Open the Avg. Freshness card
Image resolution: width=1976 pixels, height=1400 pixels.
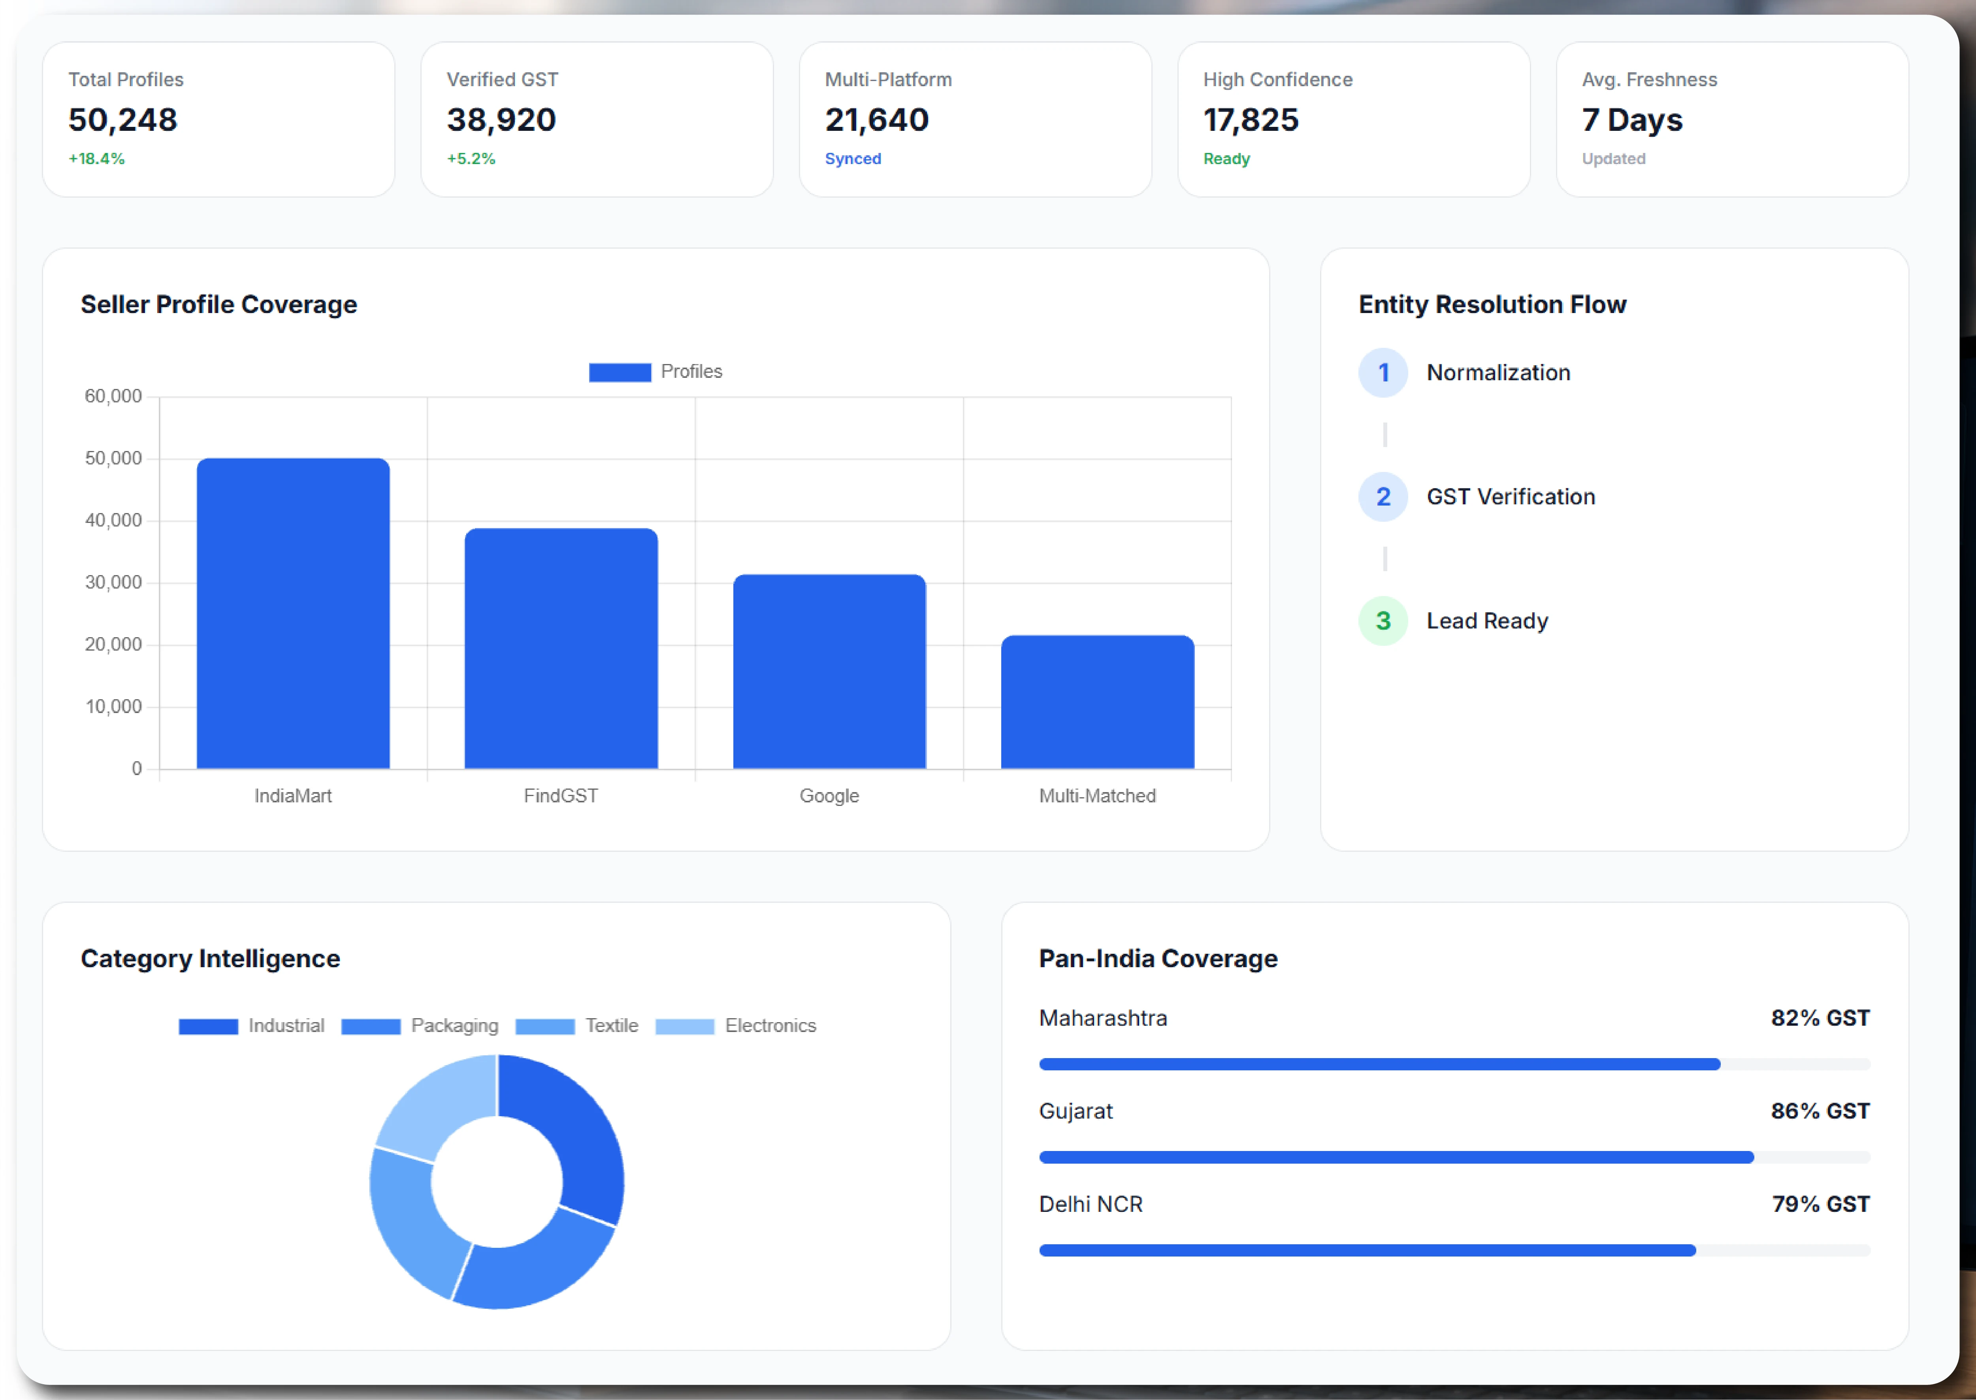pos(1732,120)
